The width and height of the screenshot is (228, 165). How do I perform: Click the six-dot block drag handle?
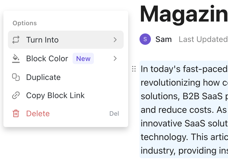click(x=134, y=69)
